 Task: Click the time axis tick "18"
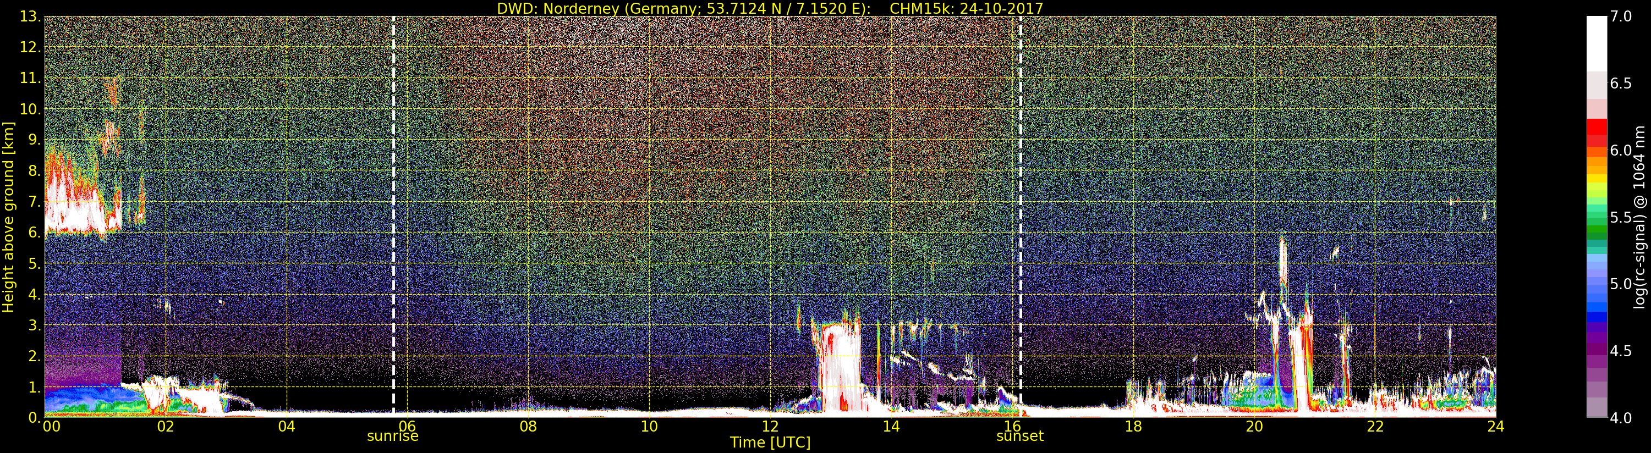pos(1133,426)
